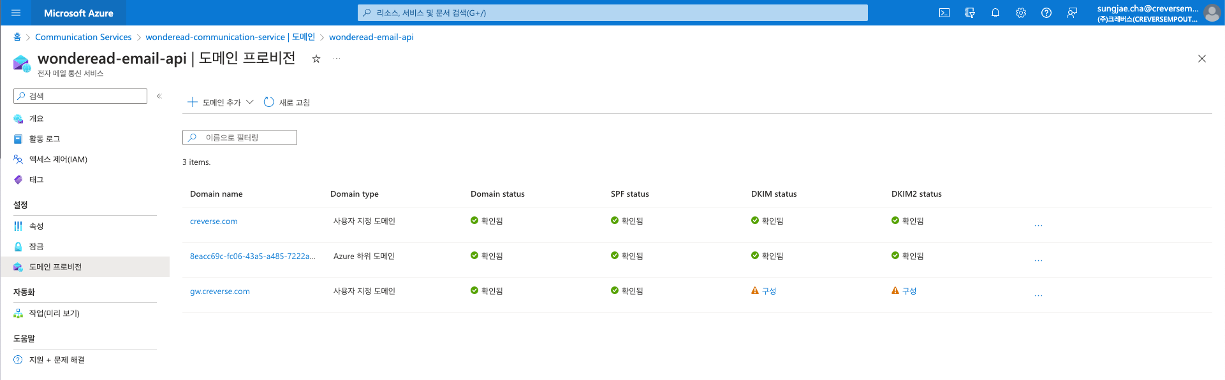Click the sidebar search field
The height and width of the screenshot is (380, 1225).
[80, 96]
